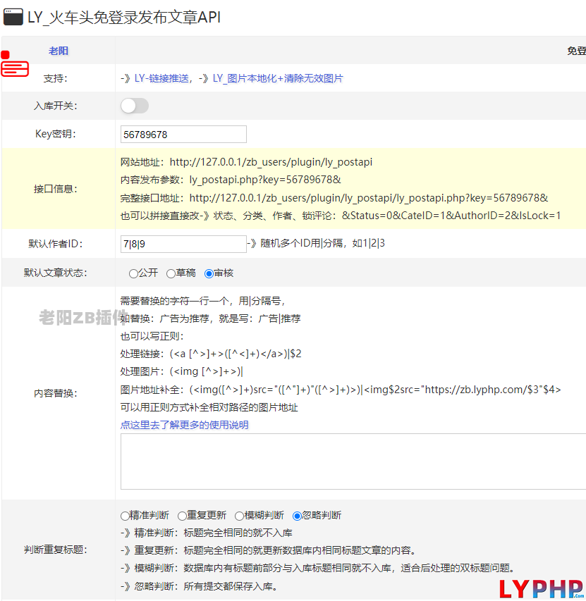Click the 忽略判断 explanation line
The width and height of the screenshot is (586, 601).
pyautogui.click(x=199, y=586)
